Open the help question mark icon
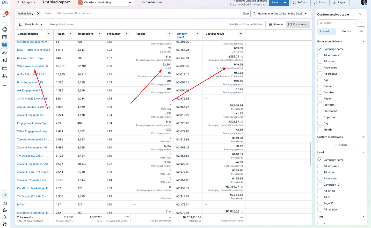The image size is (371, 228). click(5, 195)
